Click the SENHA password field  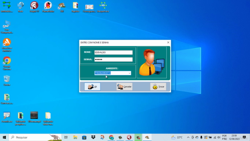(113, 60)
